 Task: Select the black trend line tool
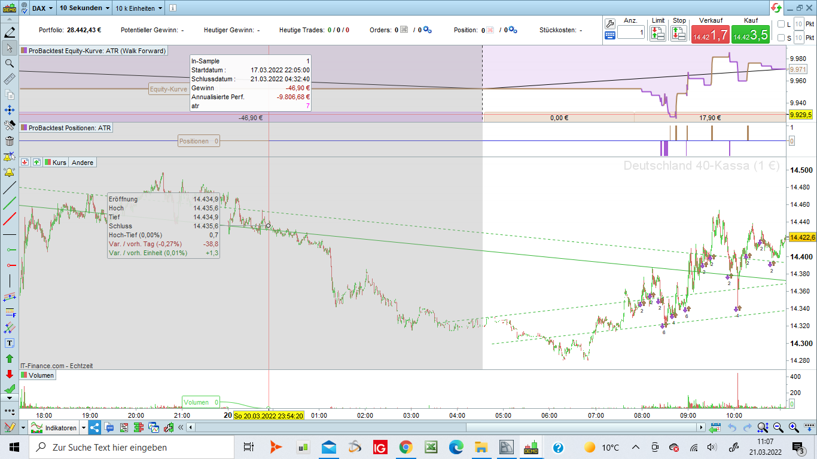pyautogui.click(x=10, y=188)
